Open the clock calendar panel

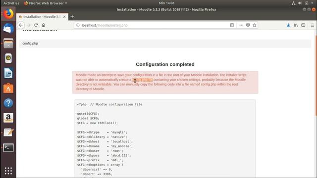click(166, 3)
